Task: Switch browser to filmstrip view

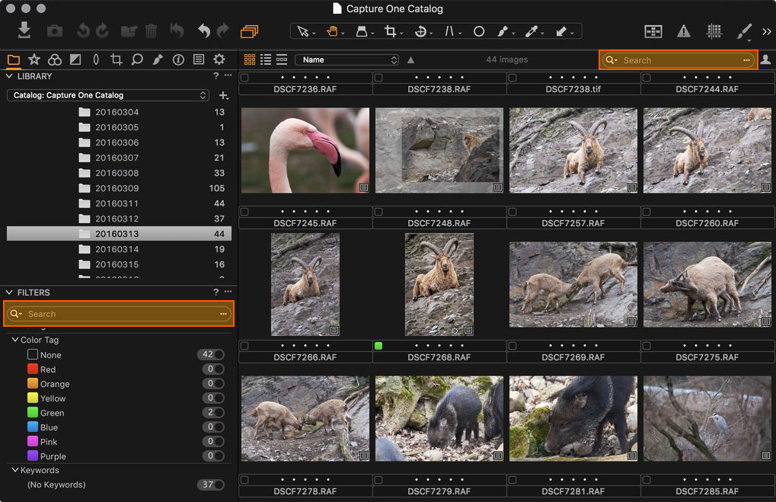Action: click(x=282, y=60)
